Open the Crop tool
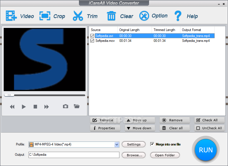The image size is (228, 166). pyautogui.click(x=45, y=16)
